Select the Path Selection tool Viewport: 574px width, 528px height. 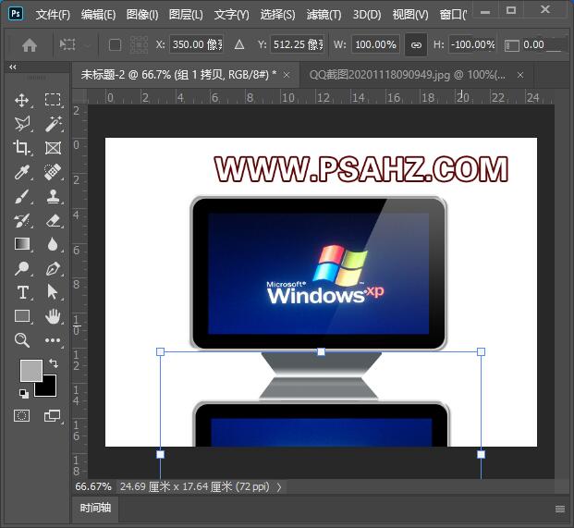click(x=53, y=292)
